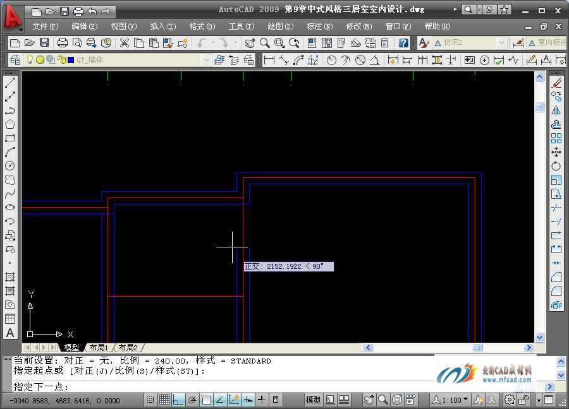Toggle Polar tracking in status bar
This screenshot has height=409, width=569.
(x=192, y=400)
